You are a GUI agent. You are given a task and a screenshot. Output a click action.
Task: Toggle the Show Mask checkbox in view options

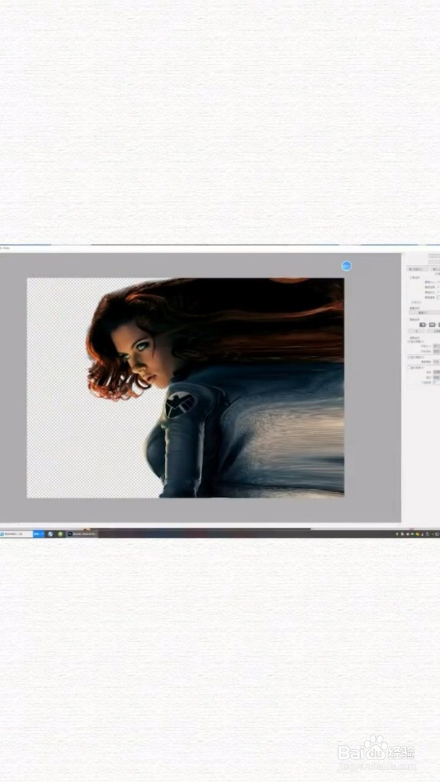click(408, 357)
